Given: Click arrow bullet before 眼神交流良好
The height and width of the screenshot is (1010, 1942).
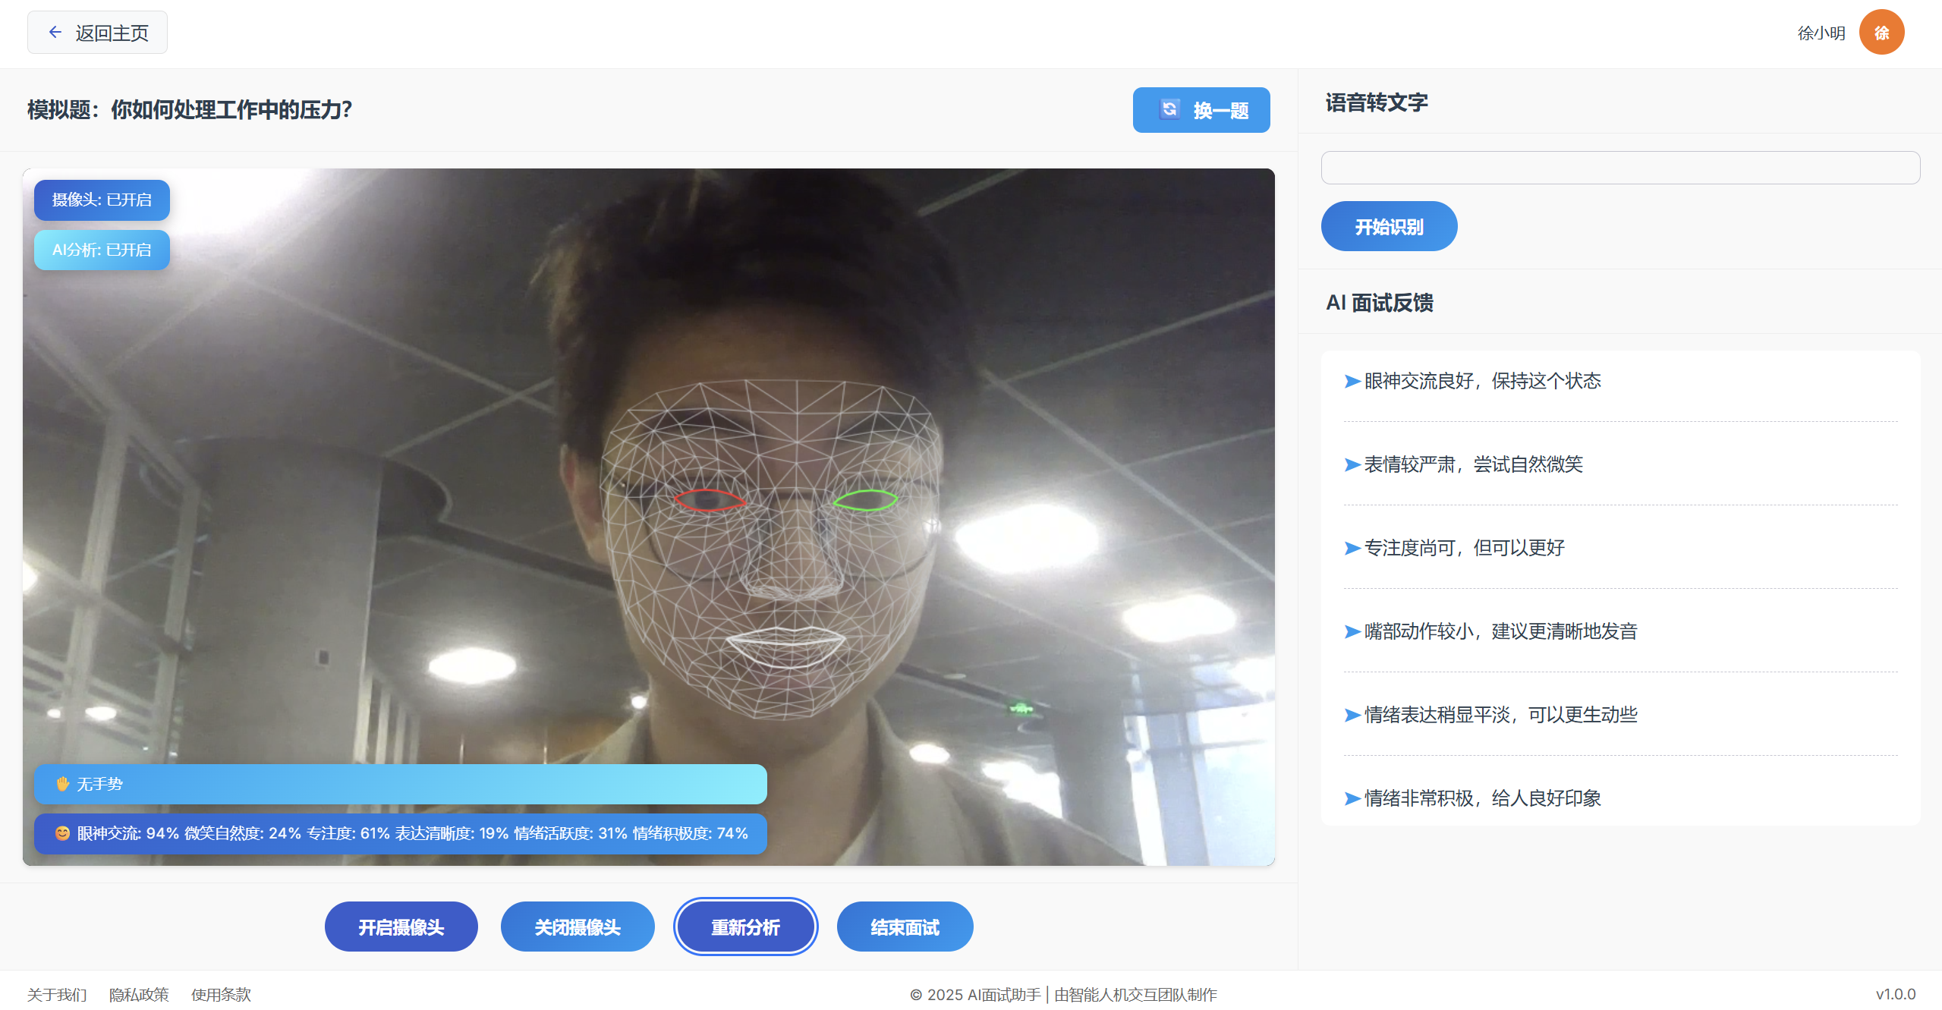Looking at the screenshot, I should tap(1352, 381).
